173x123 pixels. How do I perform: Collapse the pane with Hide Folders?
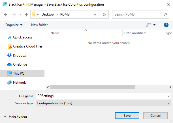(x=16, y=116)
